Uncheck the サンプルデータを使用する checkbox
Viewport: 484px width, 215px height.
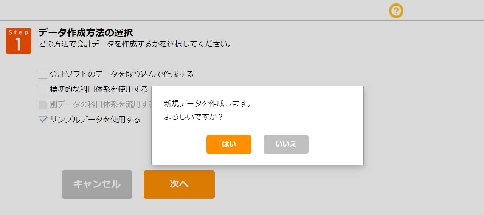point(43,120)
